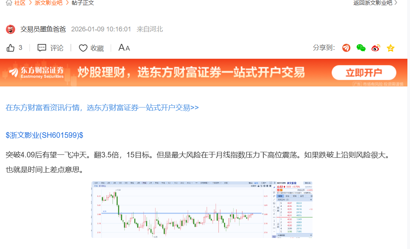Open the 社区 breadcrumb link

point(20,3)
